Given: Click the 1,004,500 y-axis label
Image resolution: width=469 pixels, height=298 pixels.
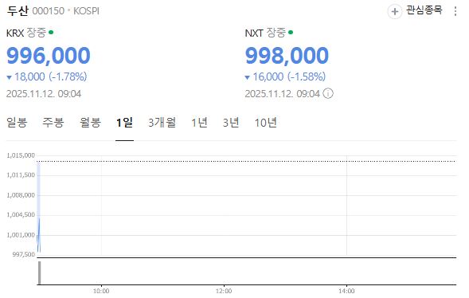Looking at the screenshot, I should 21,215.
